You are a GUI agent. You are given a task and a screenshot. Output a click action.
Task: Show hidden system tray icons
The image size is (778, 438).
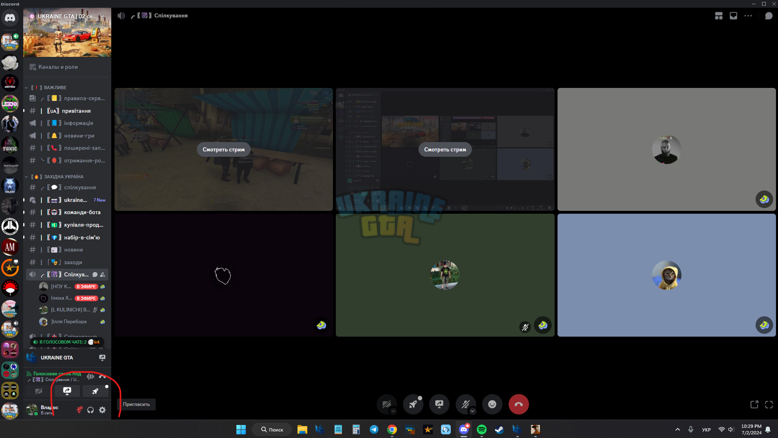(x=678, y=429)
